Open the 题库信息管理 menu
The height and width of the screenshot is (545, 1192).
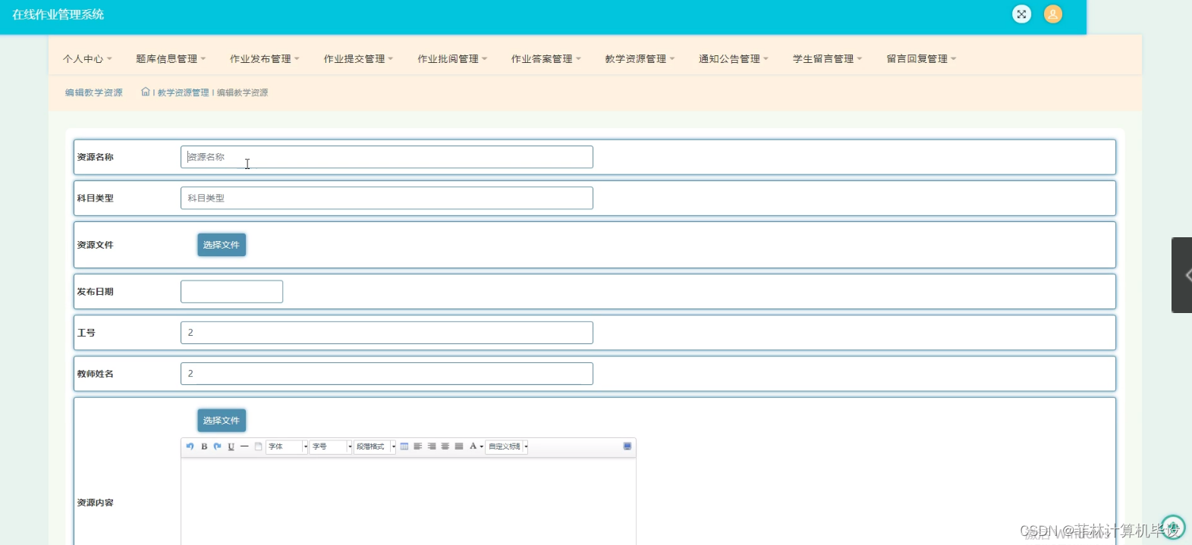[171, 58]
